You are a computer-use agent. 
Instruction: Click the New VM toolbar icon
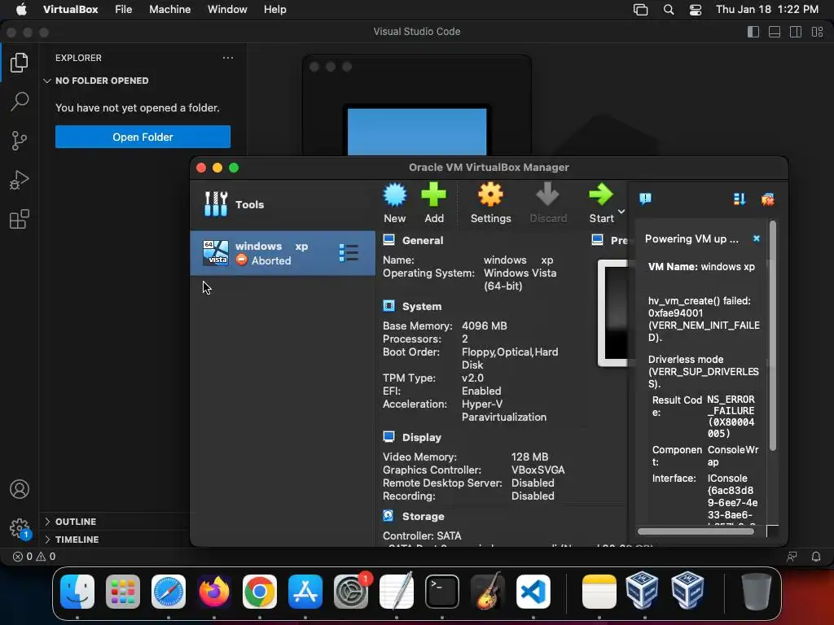(x=395, y=203)
